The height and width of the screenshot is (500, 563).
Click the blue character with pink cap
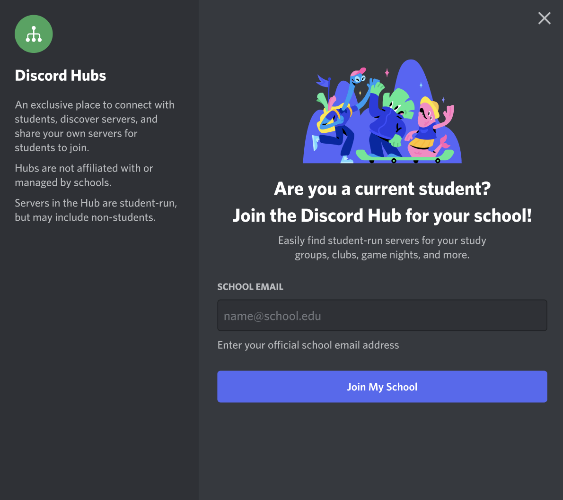point(341,115)
